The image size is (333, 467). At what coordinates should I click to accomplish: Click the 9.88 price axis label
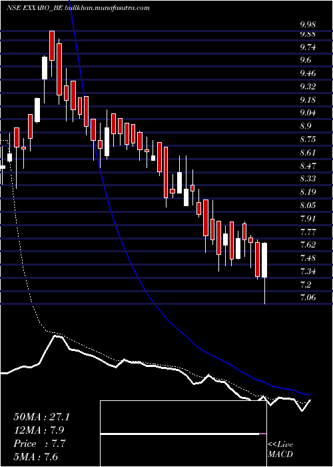click(308, 34)
